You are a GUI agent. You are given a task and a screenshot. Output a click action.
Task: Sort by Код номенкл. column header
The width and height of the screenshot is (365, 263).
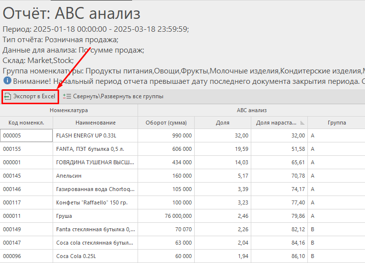pyautogui.click(x=26, y=123)
